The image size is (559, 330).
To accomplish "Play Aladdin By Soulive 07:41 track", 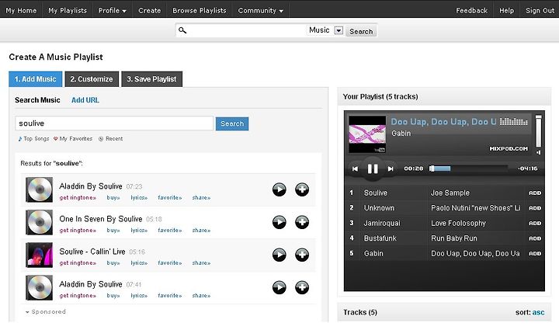I will click(x=279, y=287).
